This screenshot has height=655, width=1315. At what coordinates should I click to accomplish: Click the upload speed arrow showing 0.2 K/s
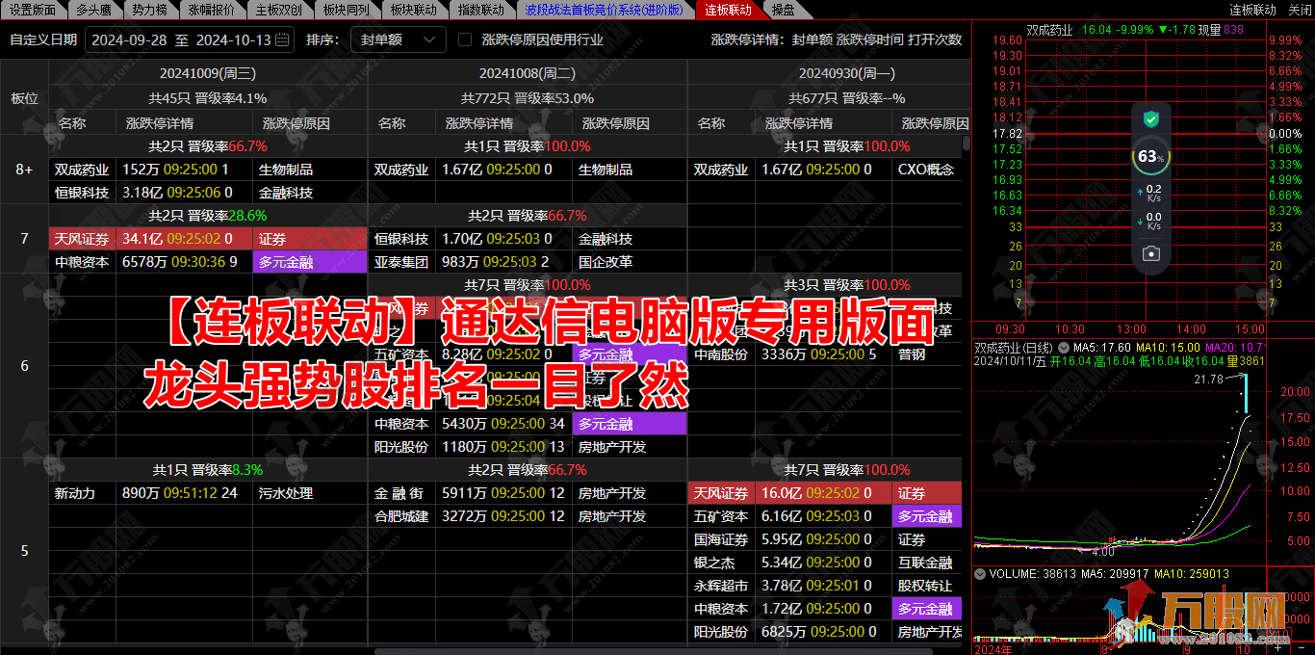(x=1141, y=192)
